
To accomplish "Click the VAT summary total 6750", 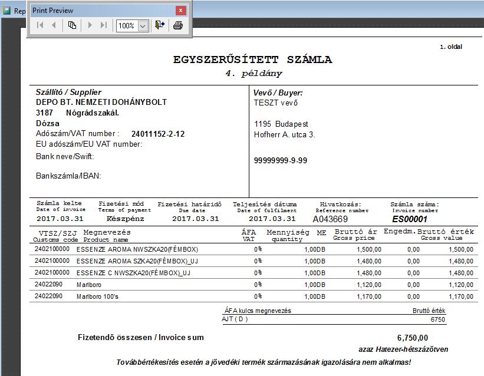I will click(x=437, y=319).
